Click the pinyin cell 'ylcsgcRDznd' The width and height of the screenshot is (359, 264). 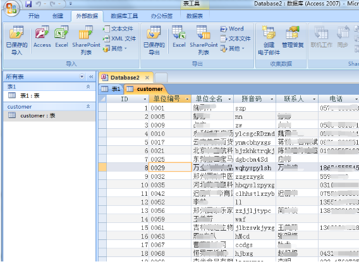coord(255,134)
